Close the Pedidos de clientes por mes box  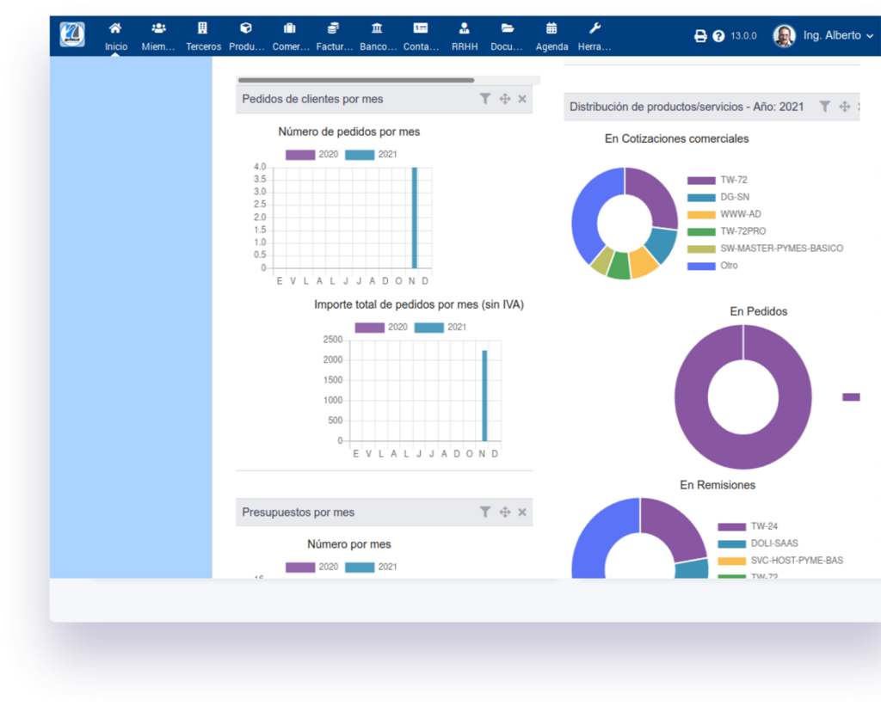point(522,99)
